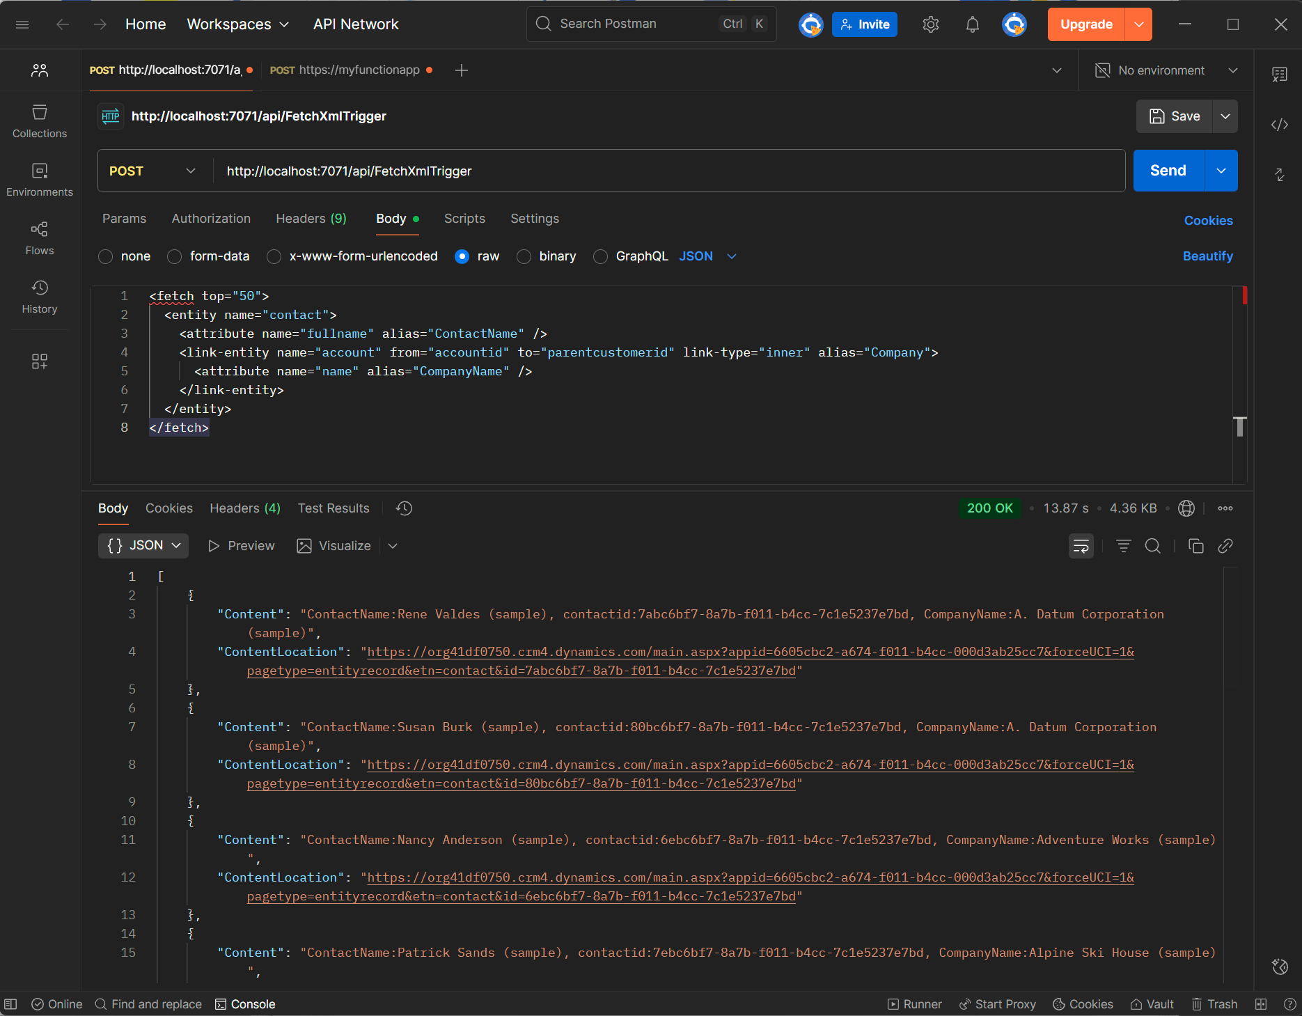Click the Beautify link
The height and width of the screenshot is (1016, 1302).
pyautogui.click(x=1207, y=256)
